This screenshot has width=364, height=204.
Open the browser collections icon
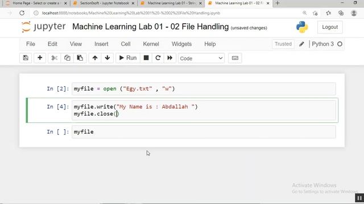pyautogui.click(x=341, y=13)
